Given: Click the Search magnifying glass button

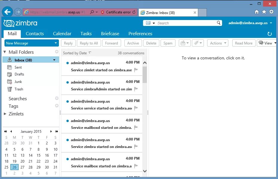Looking at the screenshot, I should pos(219,23).
